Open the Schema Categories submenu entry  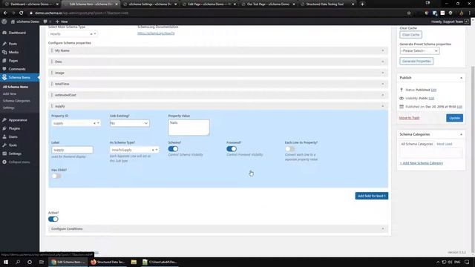(x=16, y=101)
